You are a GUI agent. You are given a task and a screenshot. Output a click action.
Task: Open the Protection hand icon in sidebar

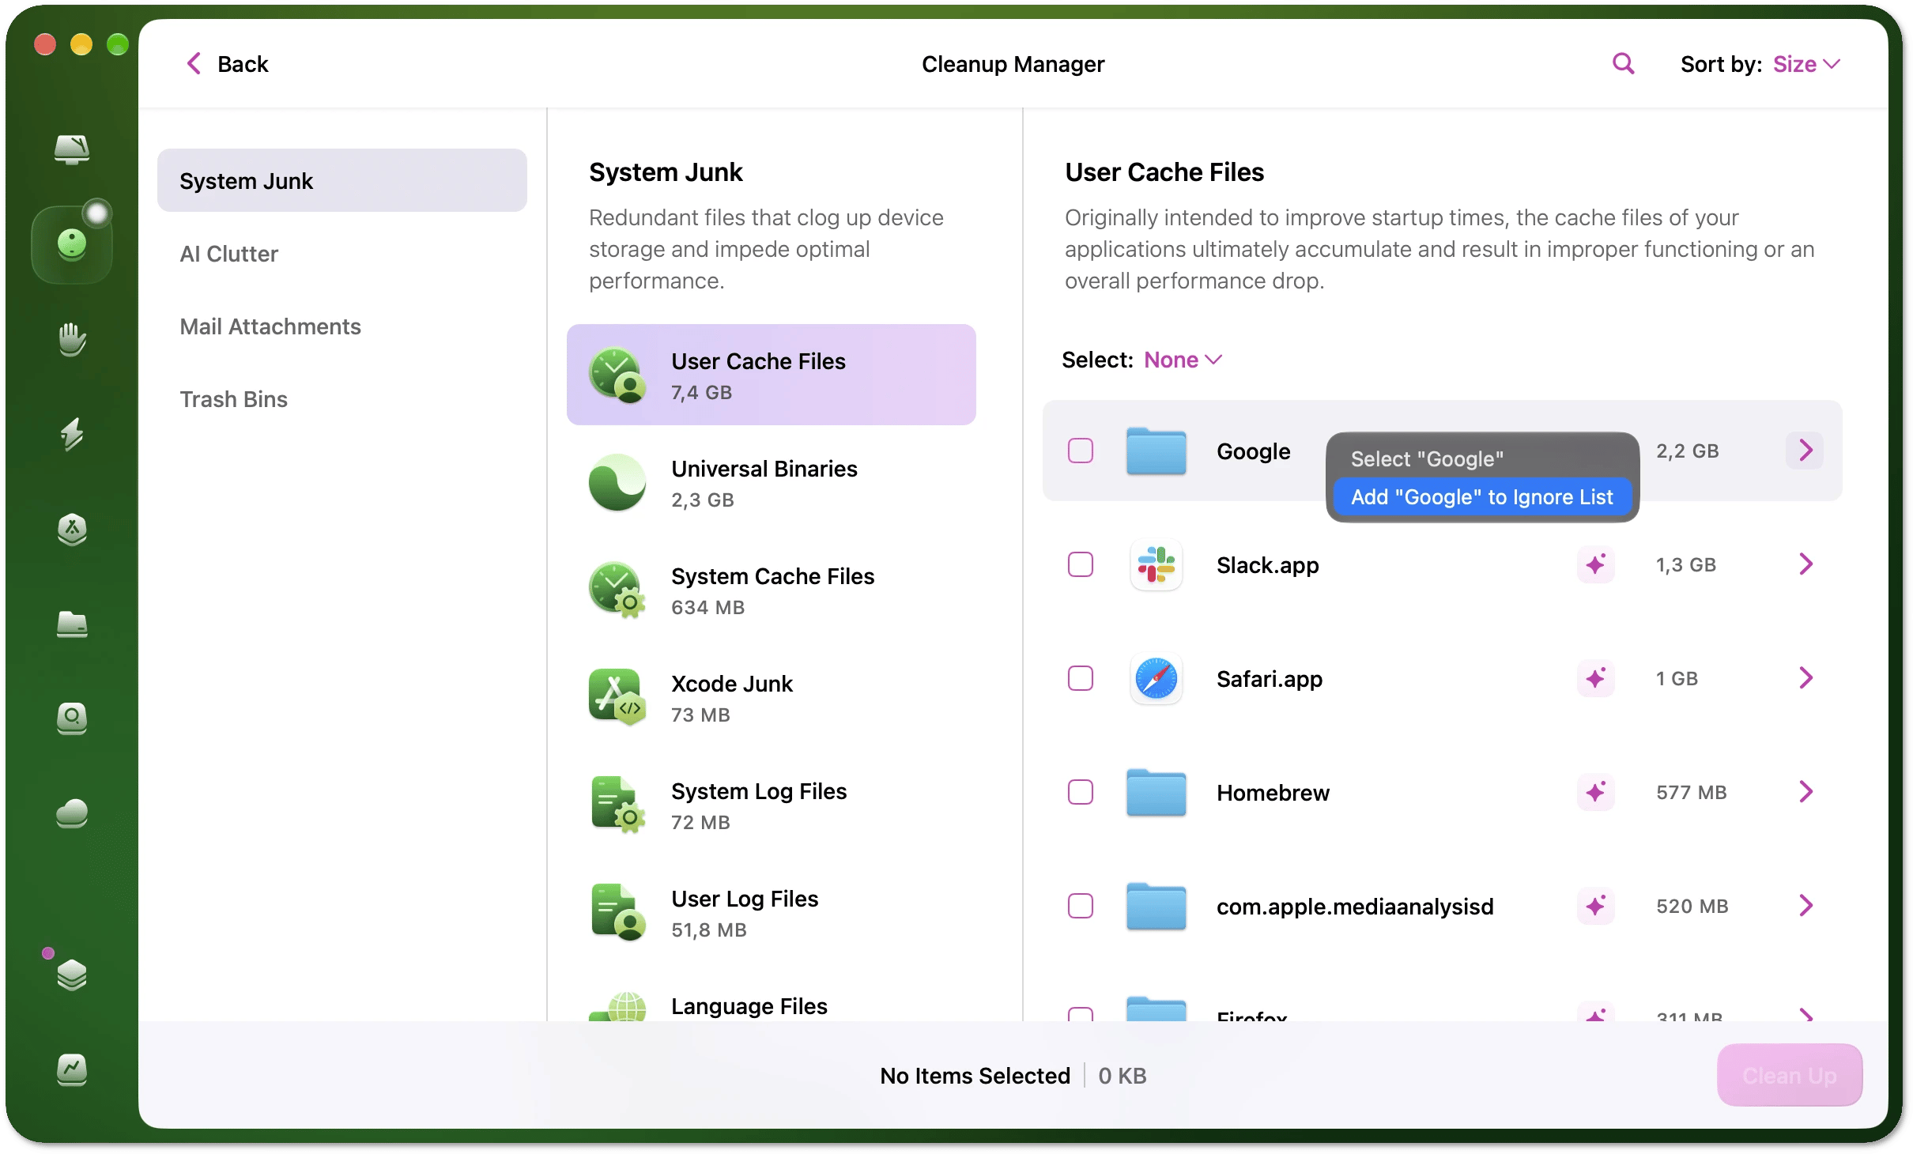pyautogui.click(x=72, y=339)
